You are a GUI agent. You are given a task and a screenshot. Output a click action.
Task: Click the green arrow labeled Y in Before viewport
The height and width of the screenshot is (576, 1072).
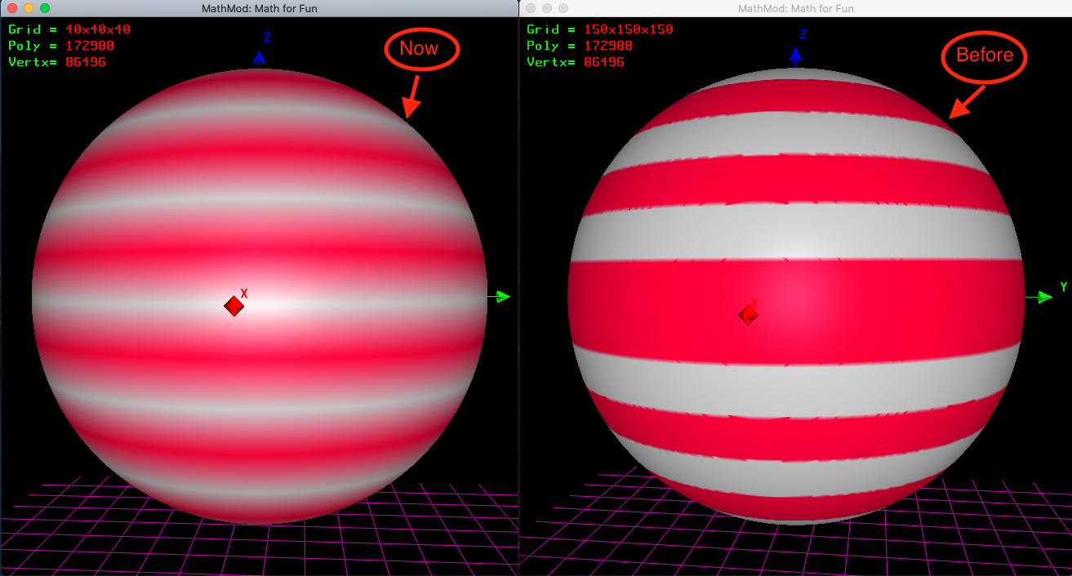pyautogui.click(x=1043, y=297)
